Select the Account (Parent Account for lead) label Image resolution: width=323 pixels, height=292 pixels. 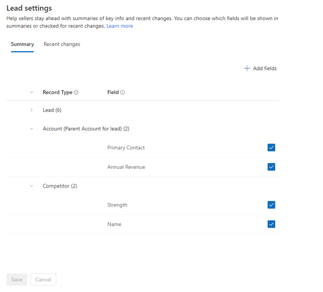point(86,129)
